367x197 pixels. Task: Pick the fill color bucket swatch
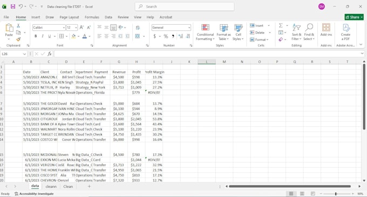(73, 36)
